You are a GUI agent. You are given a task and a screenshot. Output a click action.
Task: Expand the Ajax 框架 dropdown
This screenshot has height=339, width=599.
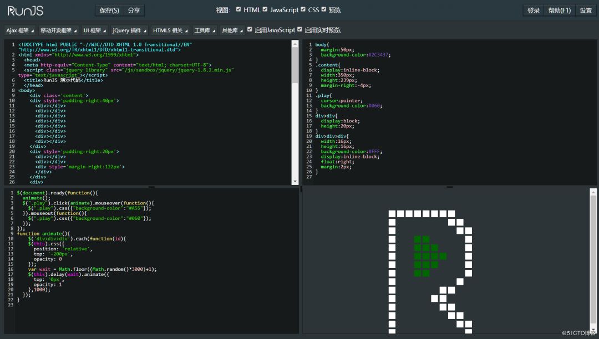click(x=21, y=30)
